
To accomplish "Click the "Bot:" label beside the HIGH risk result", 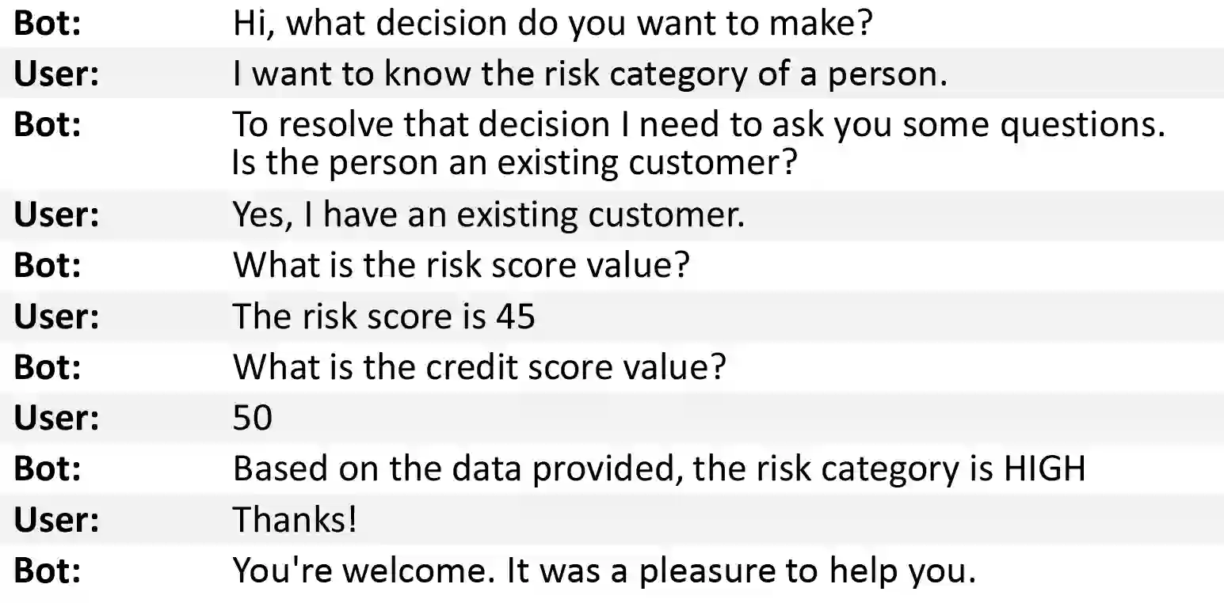I will 48,468.
